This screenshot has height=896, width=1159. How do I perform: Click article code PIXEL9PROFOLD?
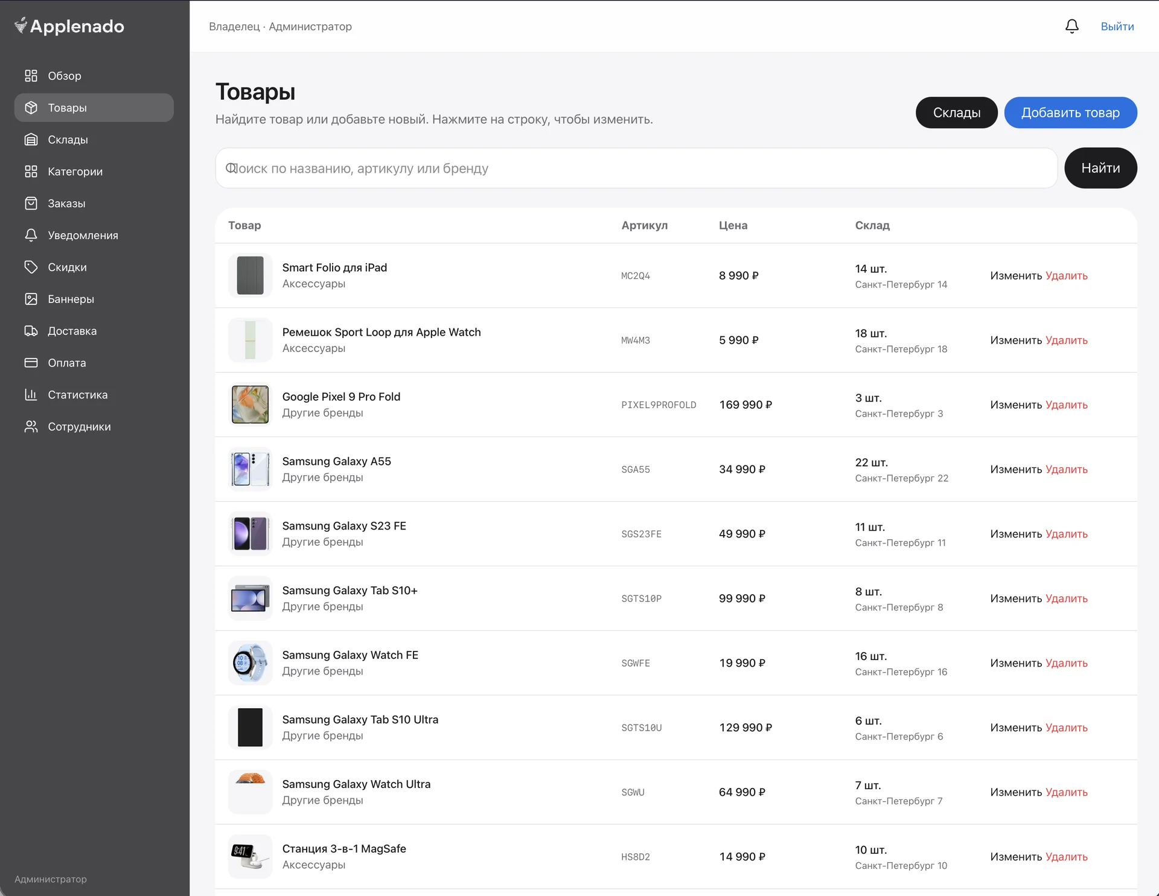pyautogui.click(x=659, y=405)
